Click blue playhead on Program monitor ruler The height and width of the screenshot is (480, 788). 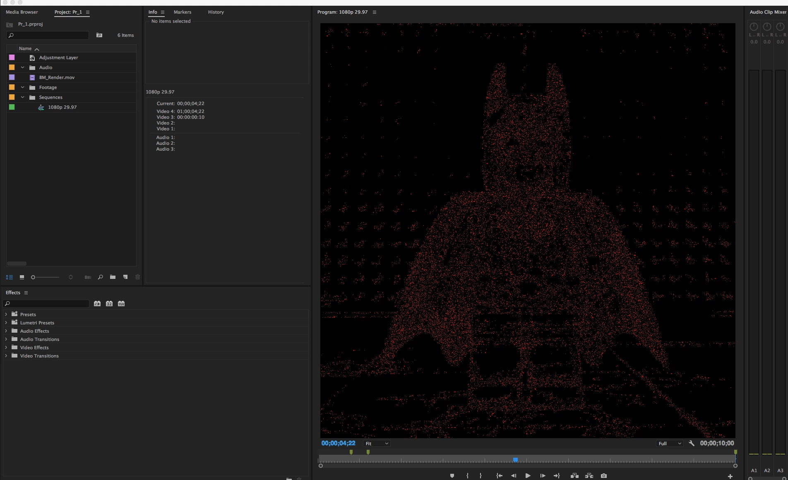515,460
